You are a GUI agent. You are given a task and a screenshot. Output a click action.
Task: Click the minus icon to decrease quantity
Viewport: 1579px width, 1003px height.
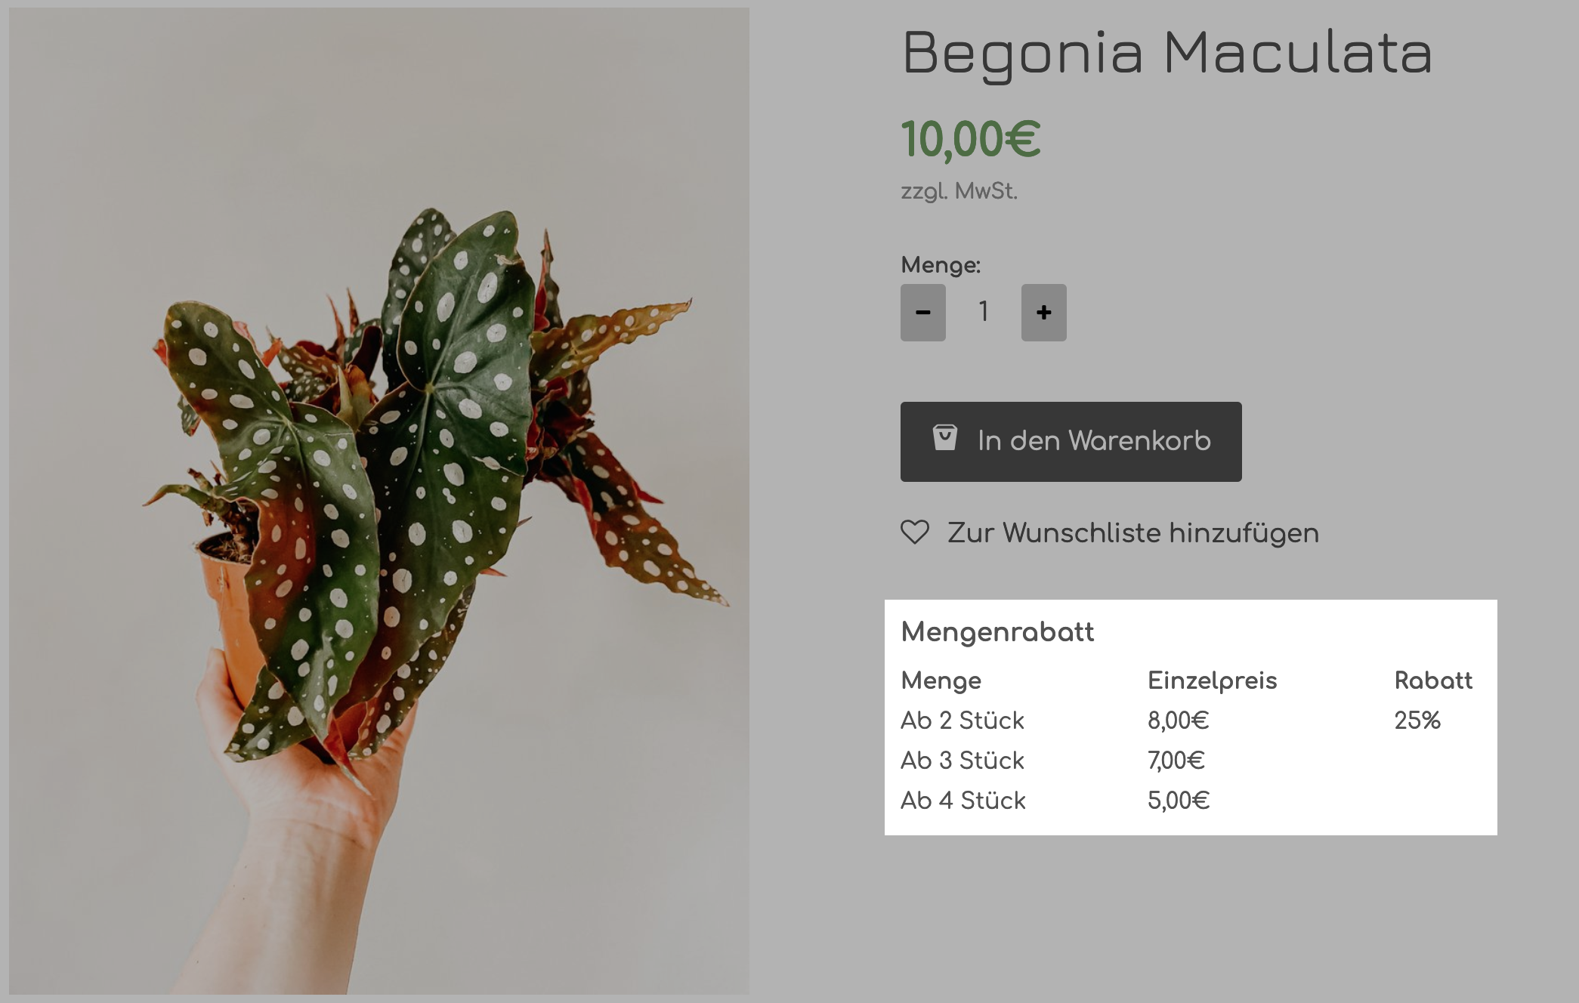(922, 311)
